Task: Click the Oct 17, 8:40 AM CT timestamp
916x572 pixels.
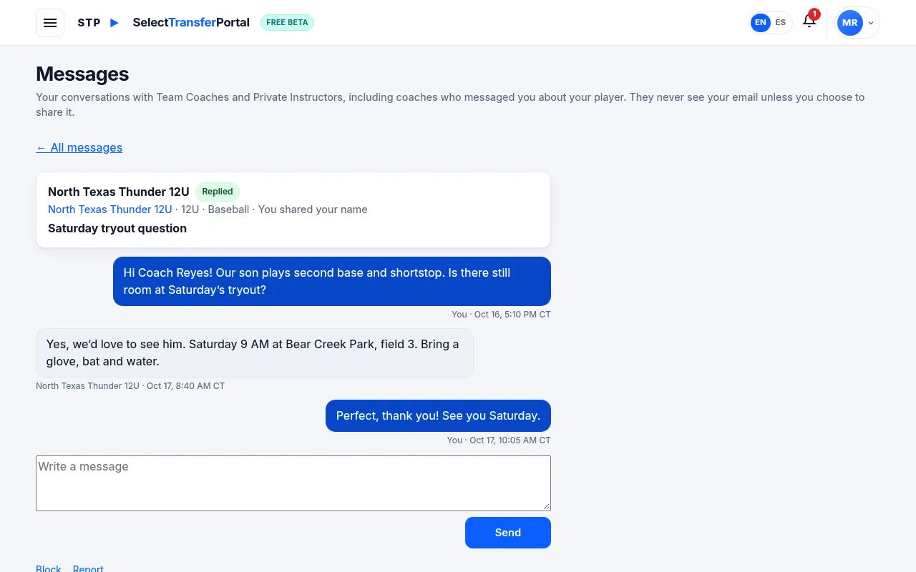Action: (x=185, y=386)
